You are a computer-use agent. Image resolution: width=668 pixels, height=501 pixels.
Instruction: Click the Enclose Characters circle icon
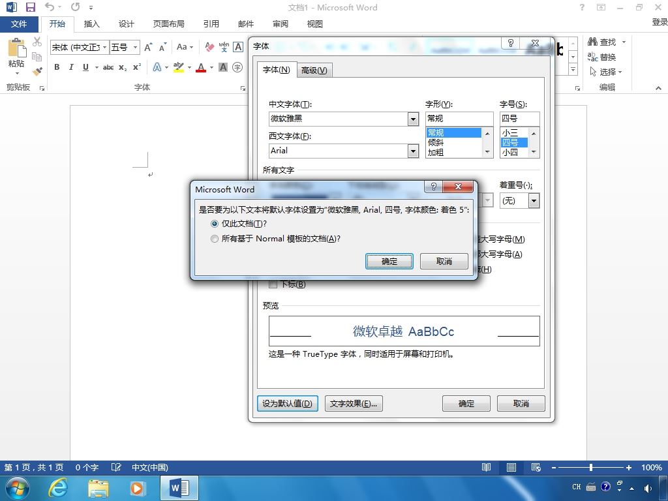click(x=237, y=67)
